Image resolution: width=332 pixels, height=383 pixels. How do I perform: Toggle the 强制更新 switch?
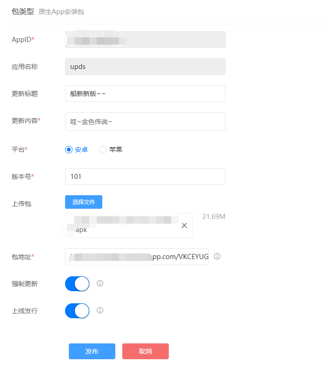click(77, 284)
